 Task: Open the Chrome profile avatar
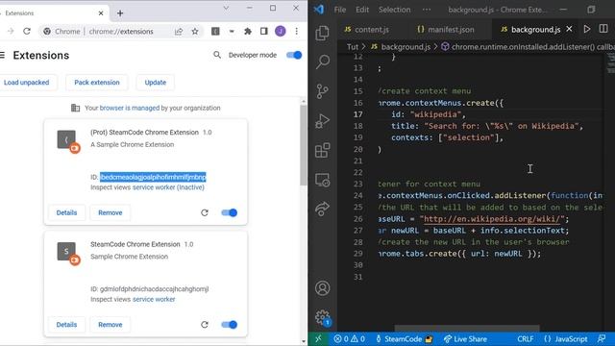(280, 32)
